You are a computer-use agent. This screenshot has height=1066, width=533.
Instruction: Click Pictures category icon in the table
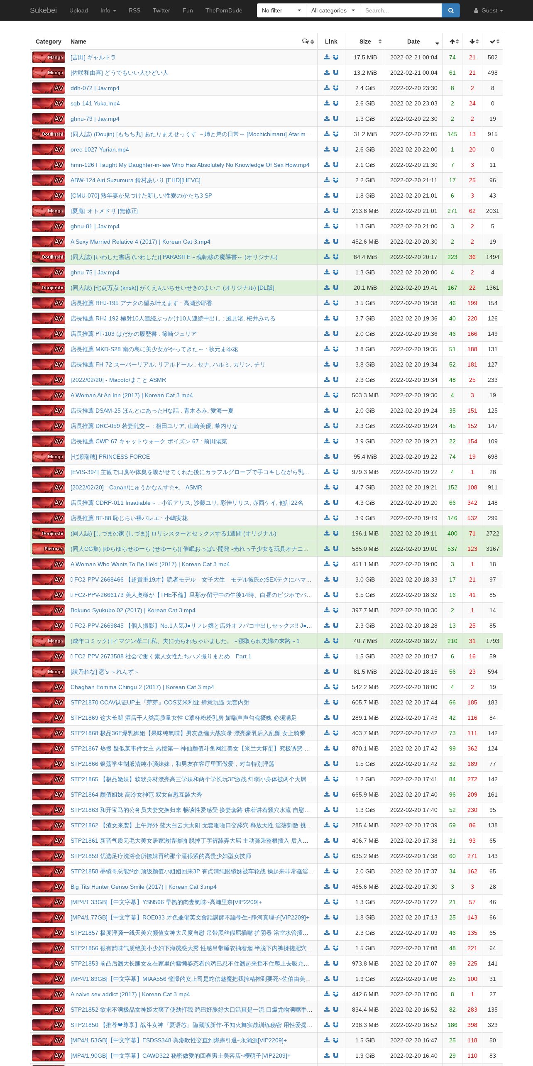tap(49, 549)
